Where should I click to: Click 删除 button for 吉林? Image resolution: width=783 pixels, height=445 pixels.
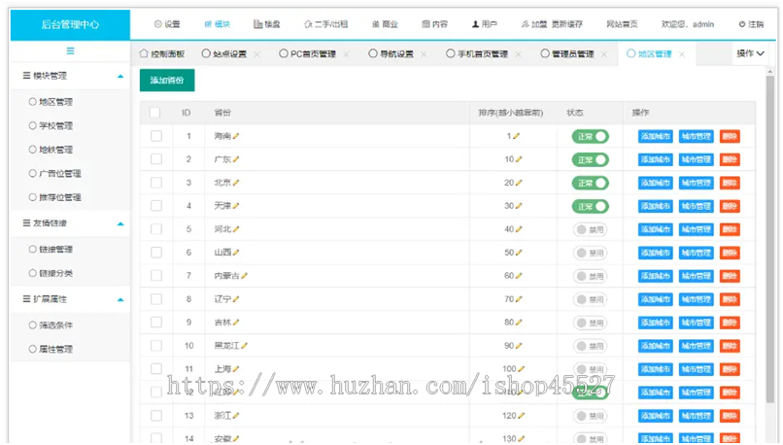730,323
